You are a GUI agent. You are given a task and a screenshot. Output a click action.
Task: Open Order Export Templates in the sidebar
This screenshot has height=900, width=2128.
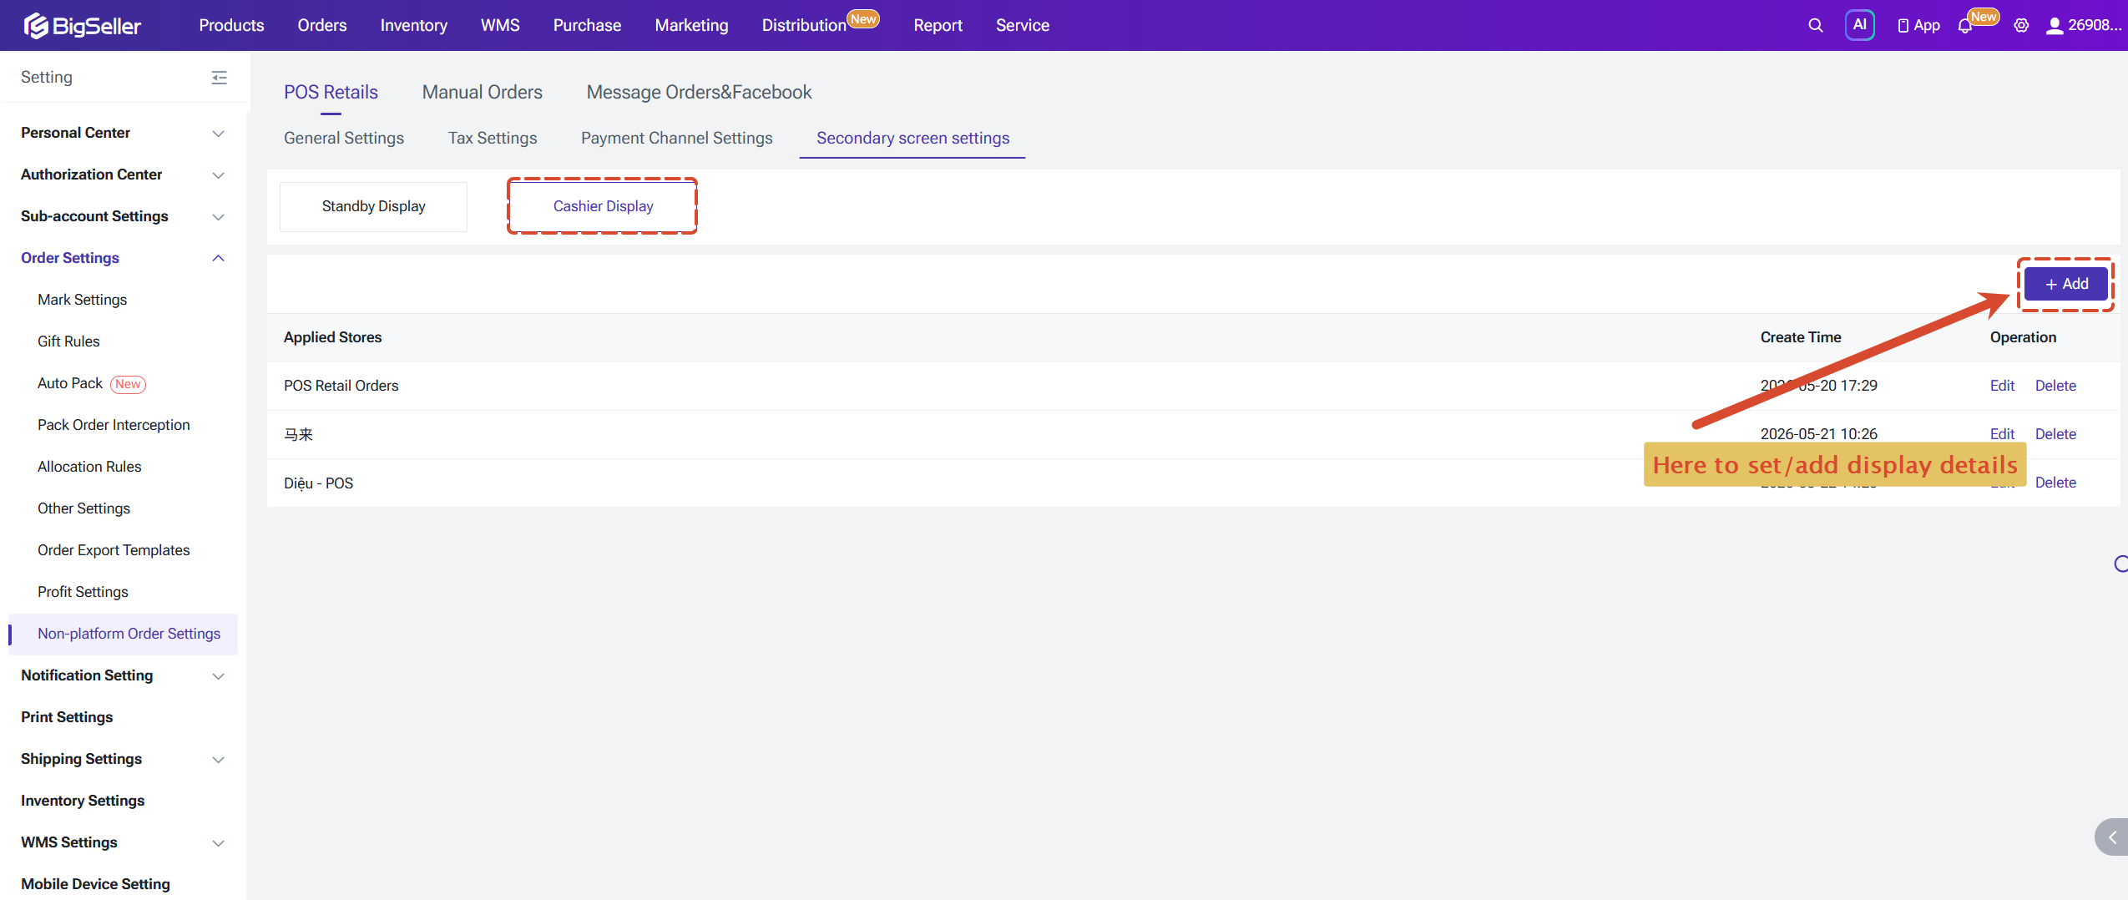point(114,550)
